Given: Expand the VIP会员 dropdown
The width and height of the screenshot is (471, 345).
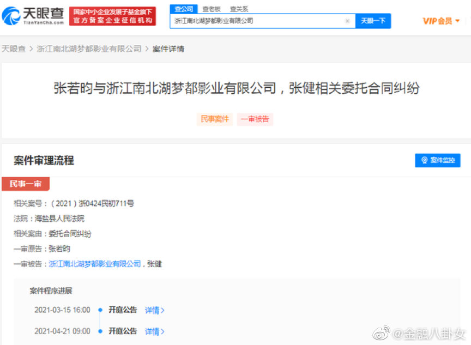Looking at the screenshot, I should tap(441, 21).
